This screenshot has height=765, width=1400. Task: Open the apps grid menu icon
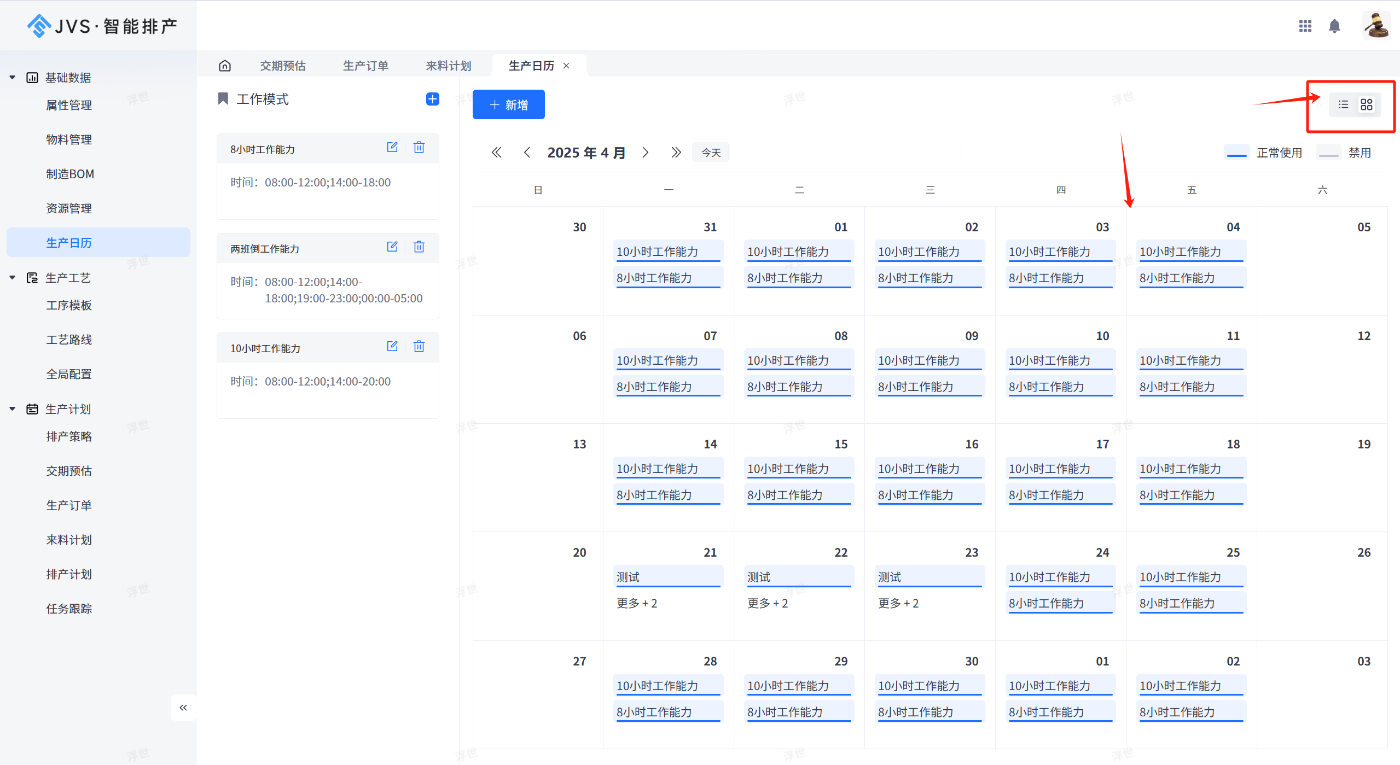coord(1305,26)
